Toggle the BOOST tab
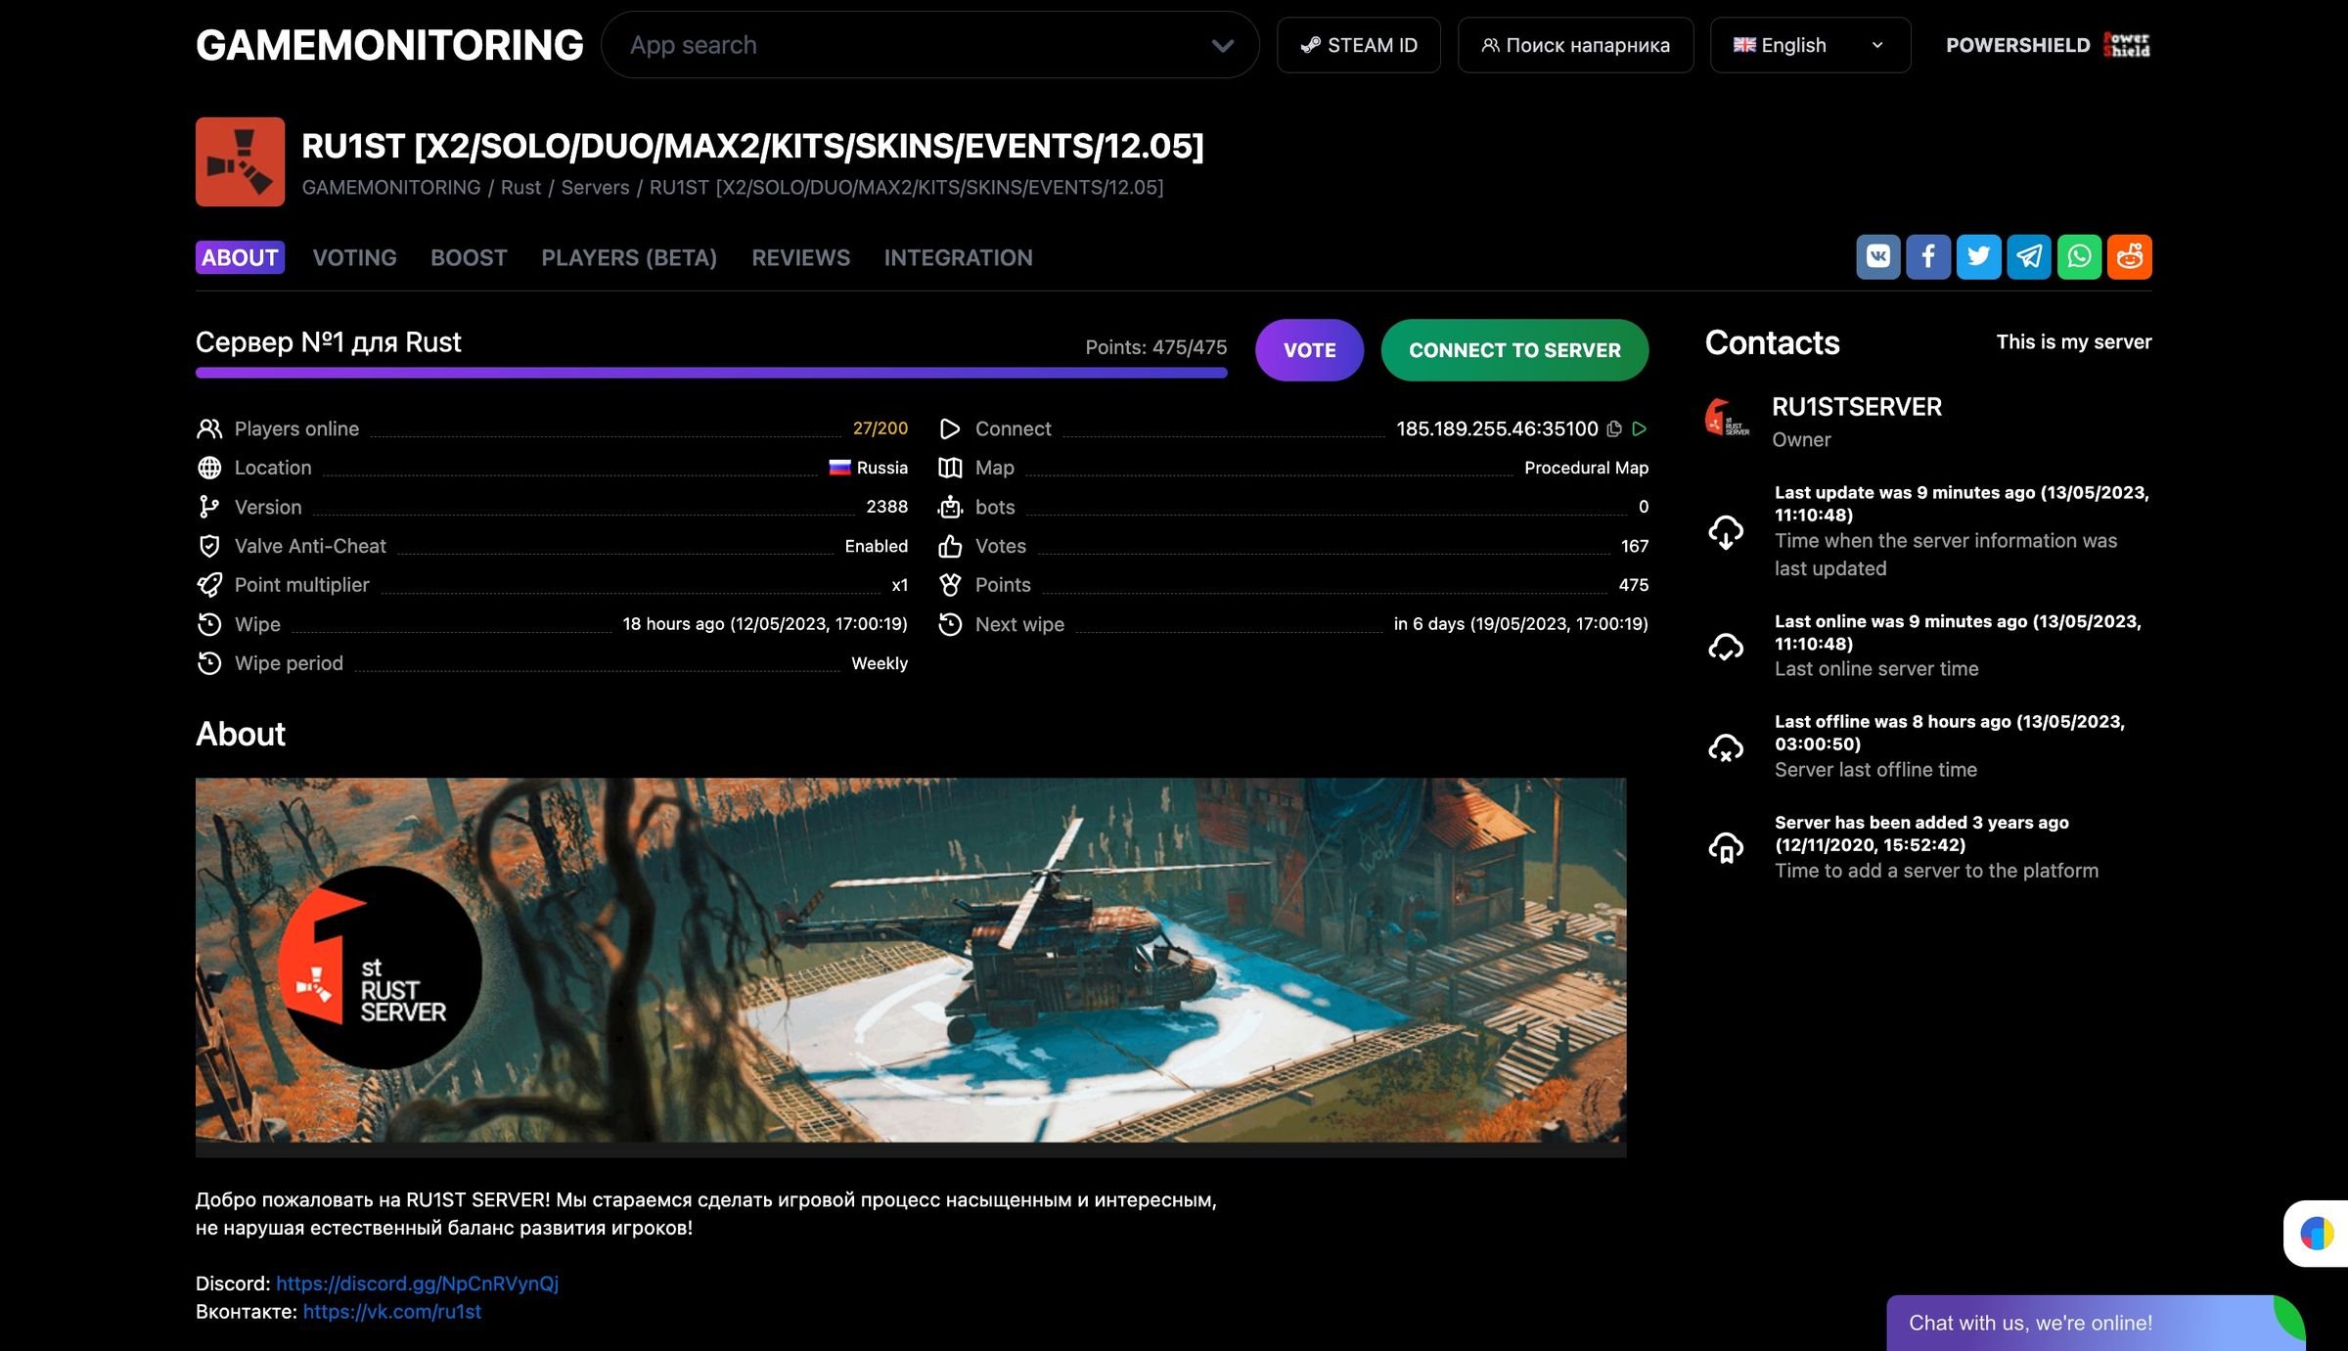 [470, 256]
